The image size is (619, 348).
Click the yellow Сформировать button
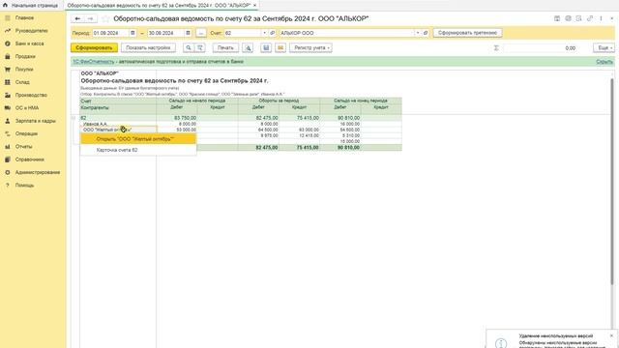pyautogui.click(x=94, y=47)
